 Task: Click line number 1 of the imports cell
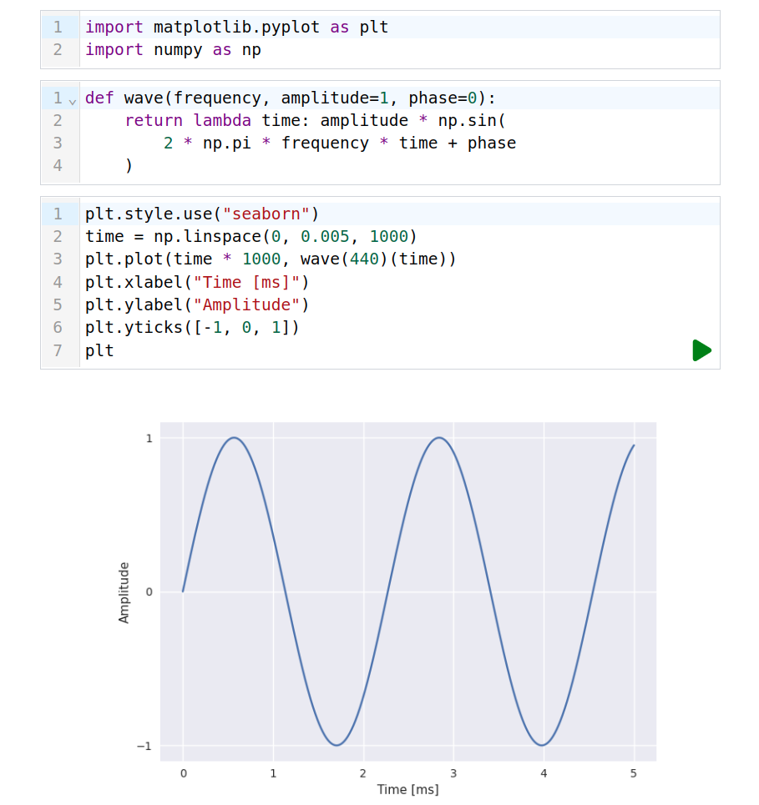point(58,27)
